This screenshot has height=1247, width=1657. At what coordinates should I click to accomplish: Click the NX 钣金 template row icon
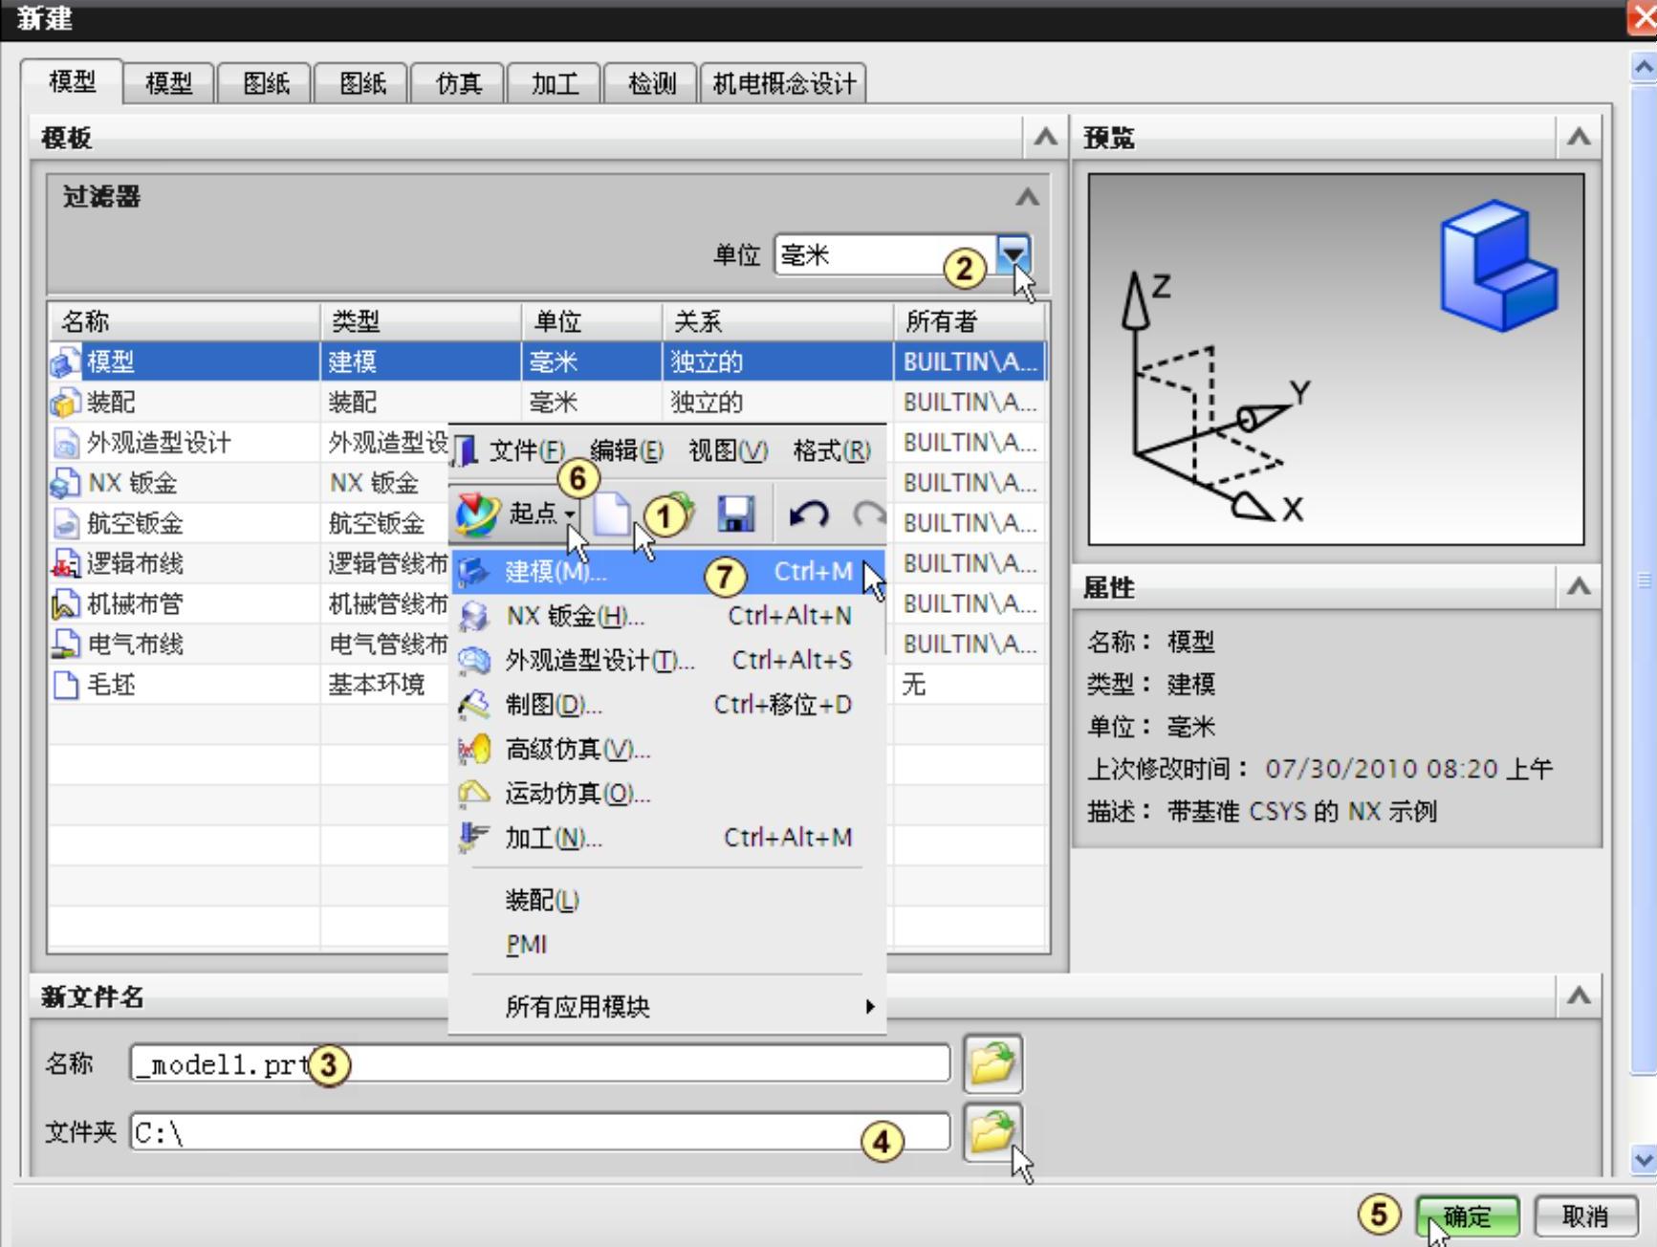(65, 483)
